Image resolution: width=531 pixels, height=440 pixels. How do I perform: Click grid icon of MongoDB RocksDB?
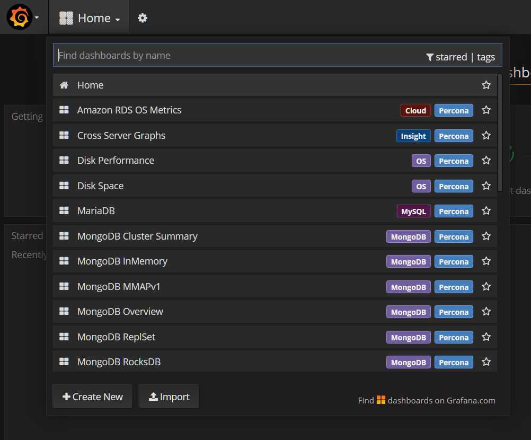64,362
